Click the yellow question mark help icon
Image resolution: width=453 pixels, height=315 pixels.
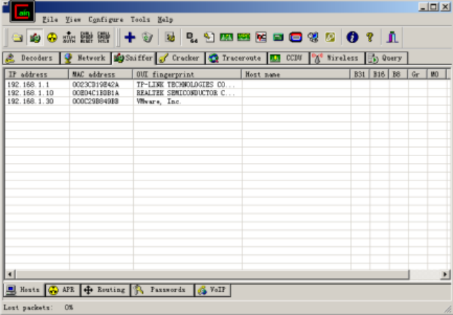pos(369,37)
